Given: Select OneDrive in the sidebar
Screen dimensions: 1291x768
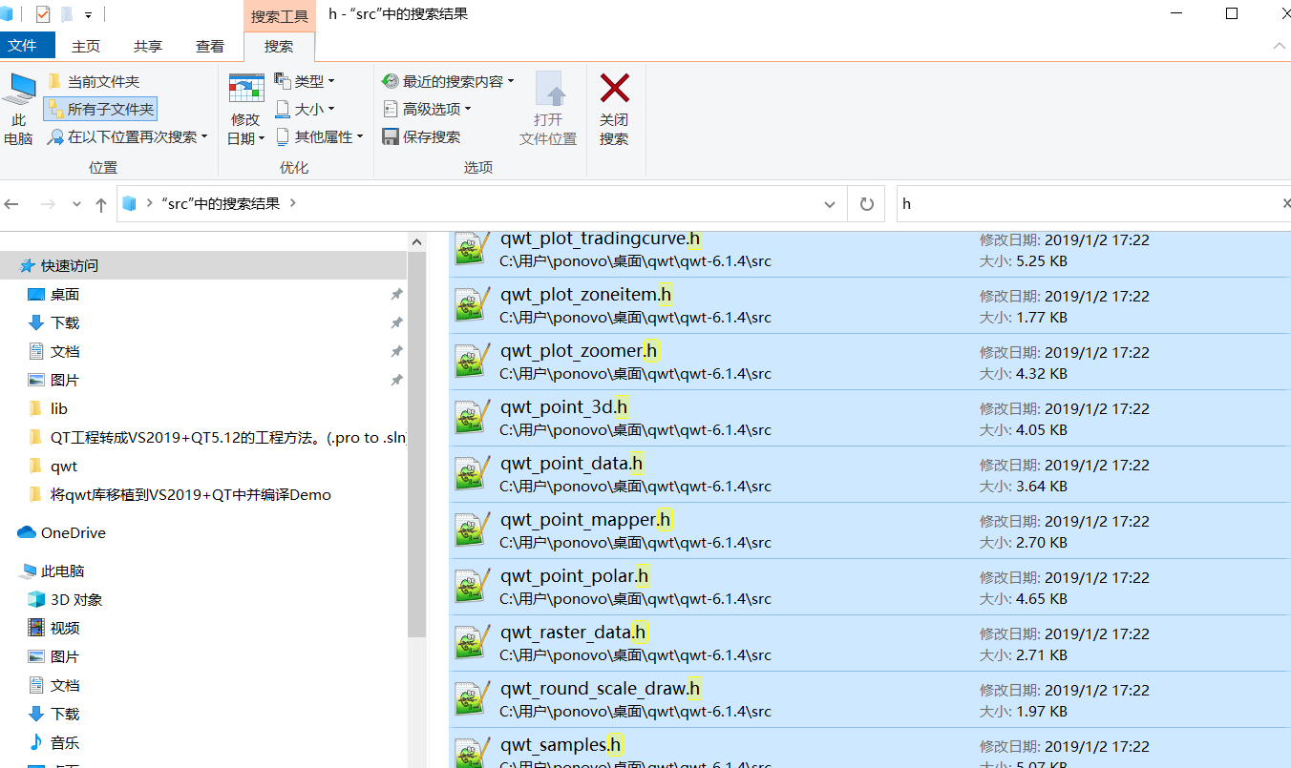Looking at the screenshot, I should 73,532.
